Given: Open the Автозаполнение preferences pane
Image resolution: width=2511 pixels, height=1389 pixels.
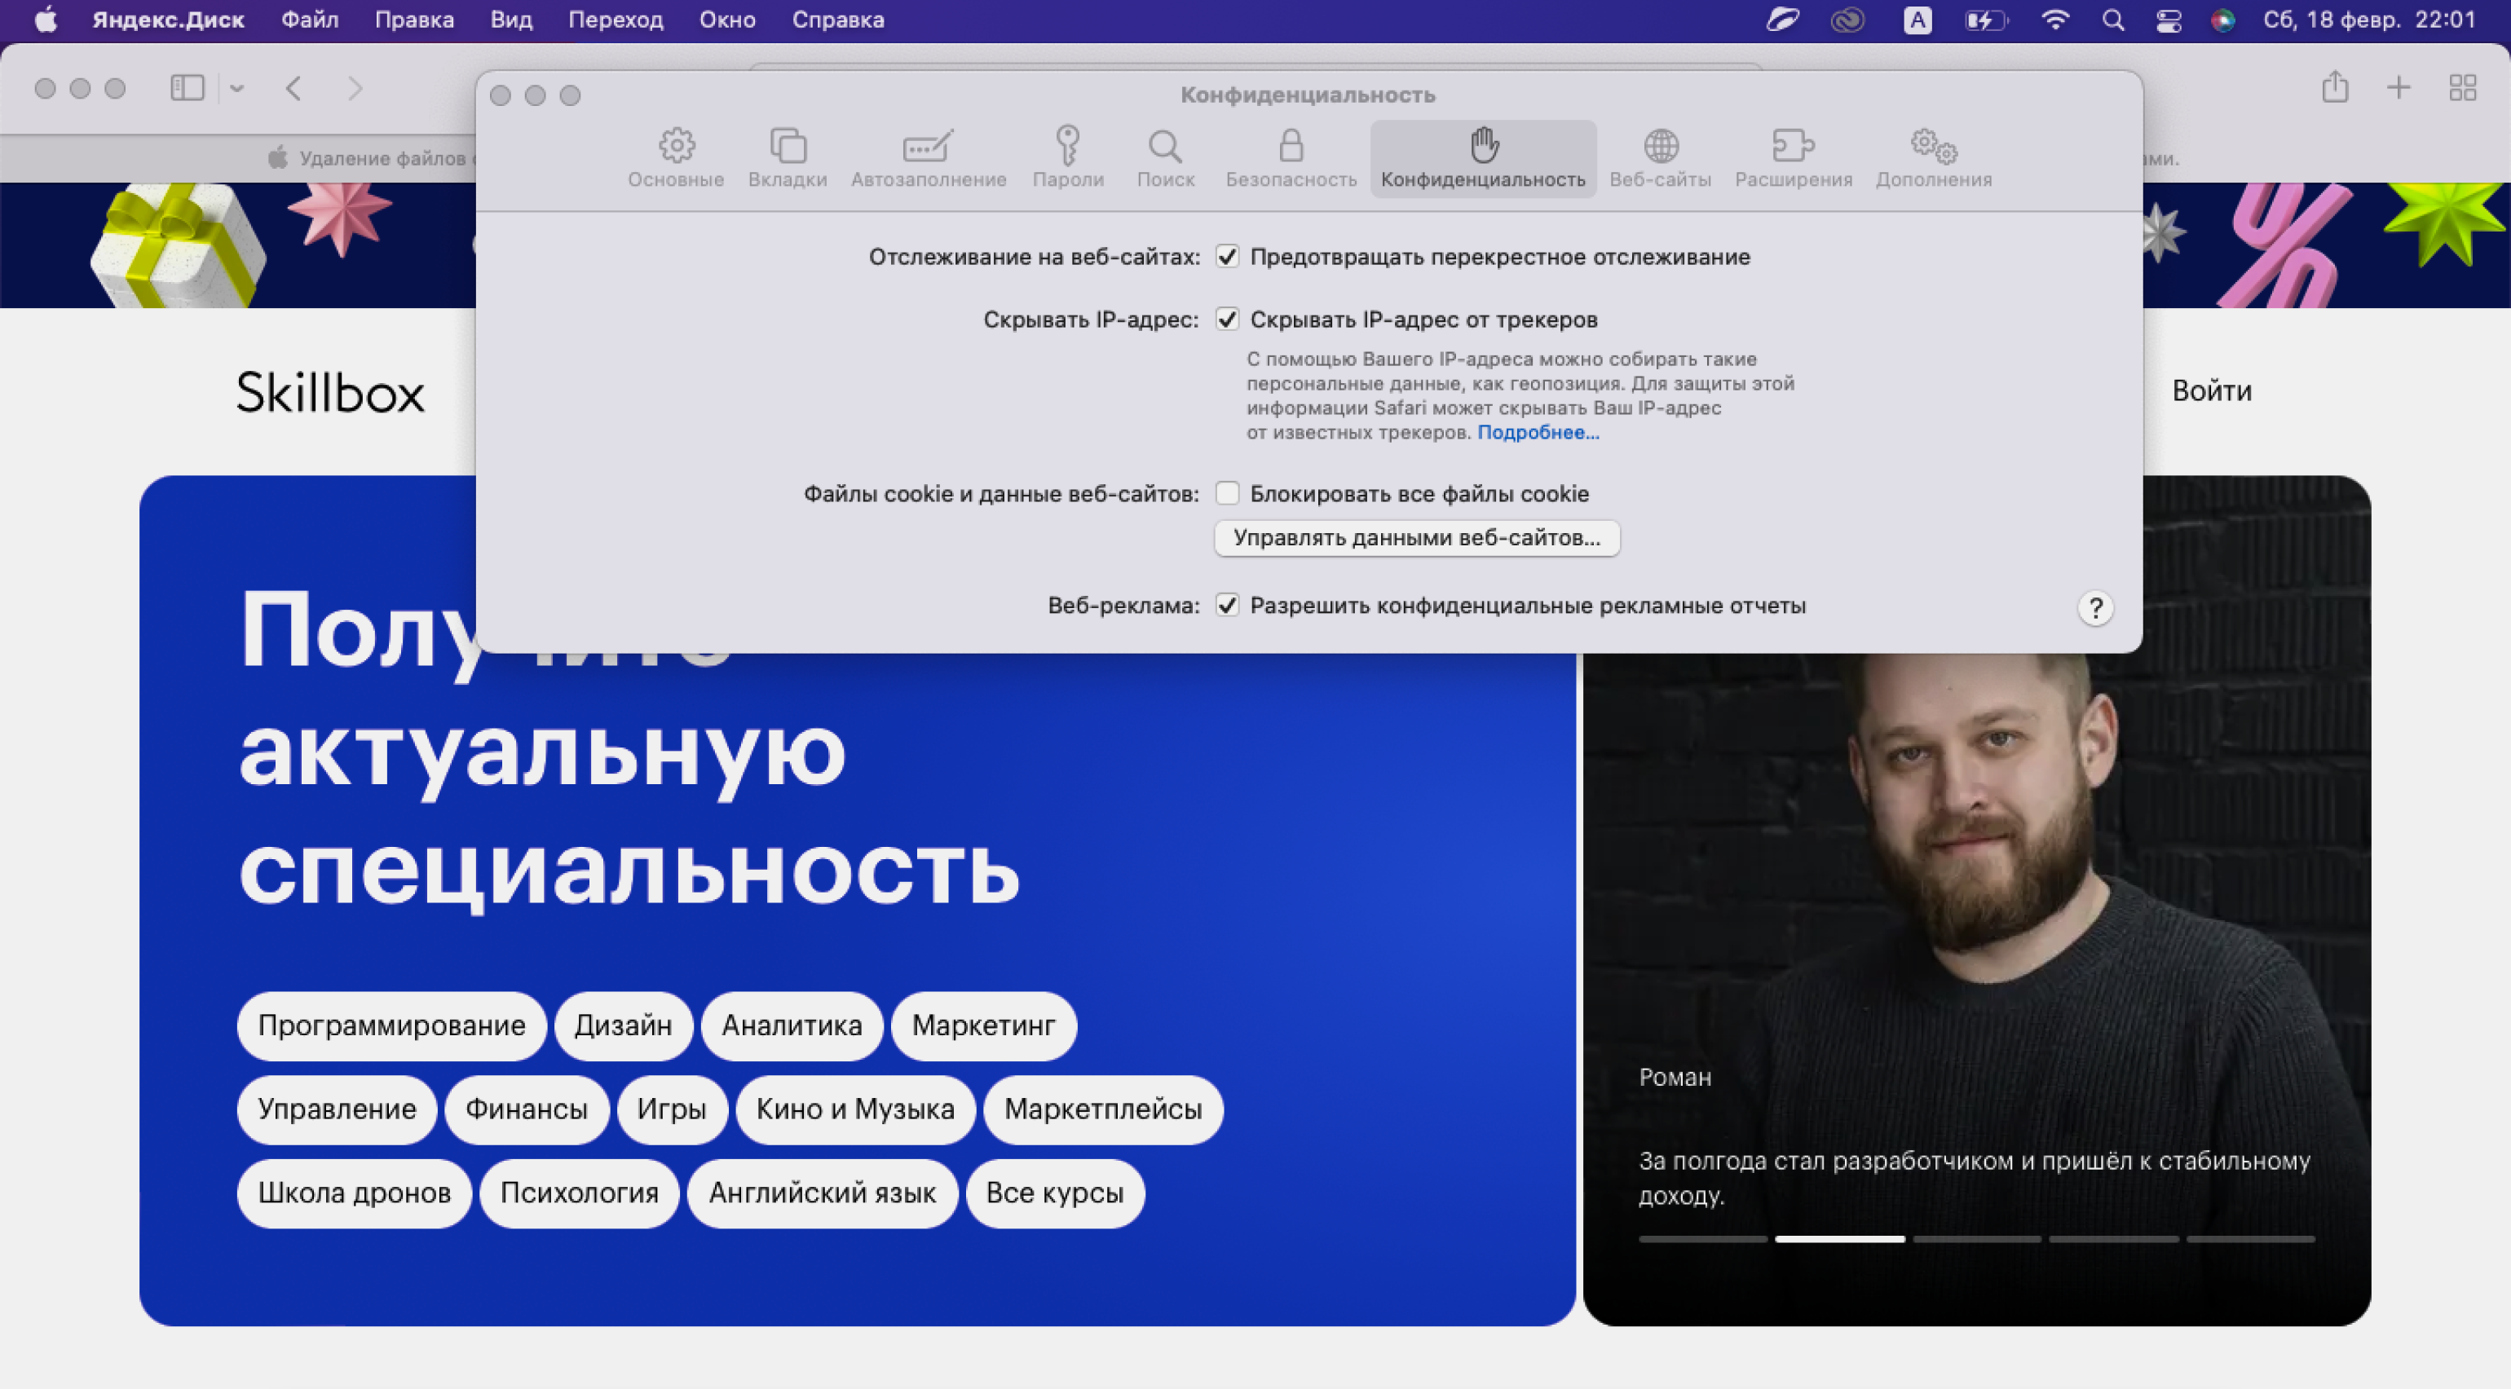Looking at the screenshot, I should click(x=928, y=158).
